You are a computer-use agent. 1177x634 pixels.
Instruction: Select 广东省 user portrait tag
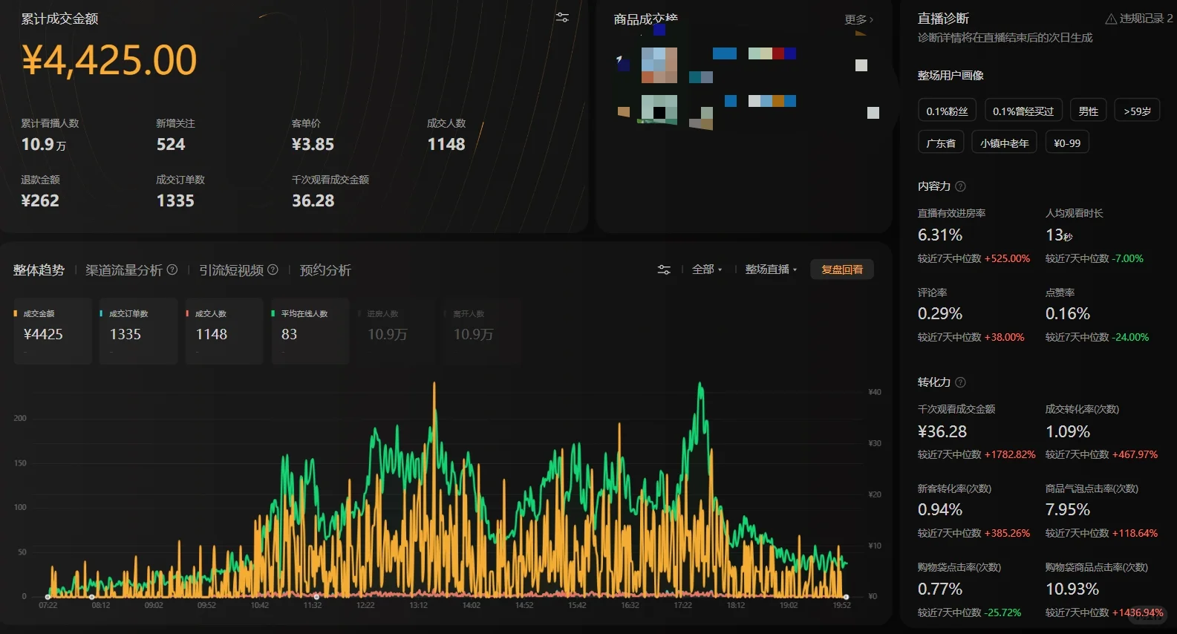tap(941, 143)
